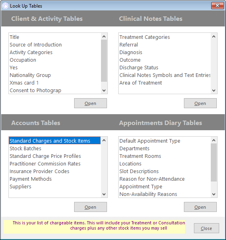Screen dimensions: 226x240
Task: Click up arrow in Client & Activity list
Action: 104,36
